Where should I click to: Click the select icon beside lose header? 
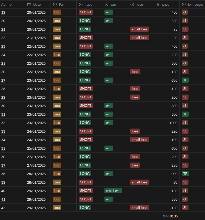pos(132,4)
